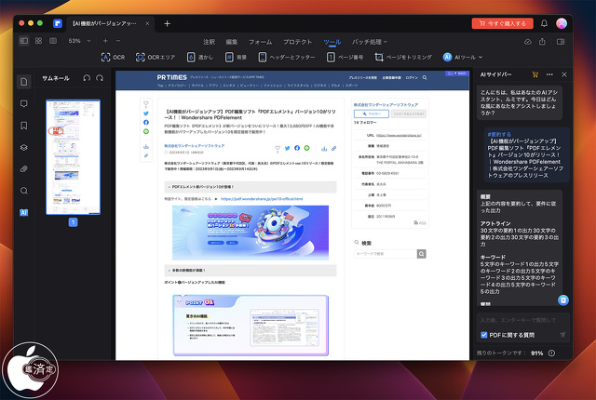Close the AI sidebar
The height and width of the screenshot is (400, 596).
click(564, 74)
